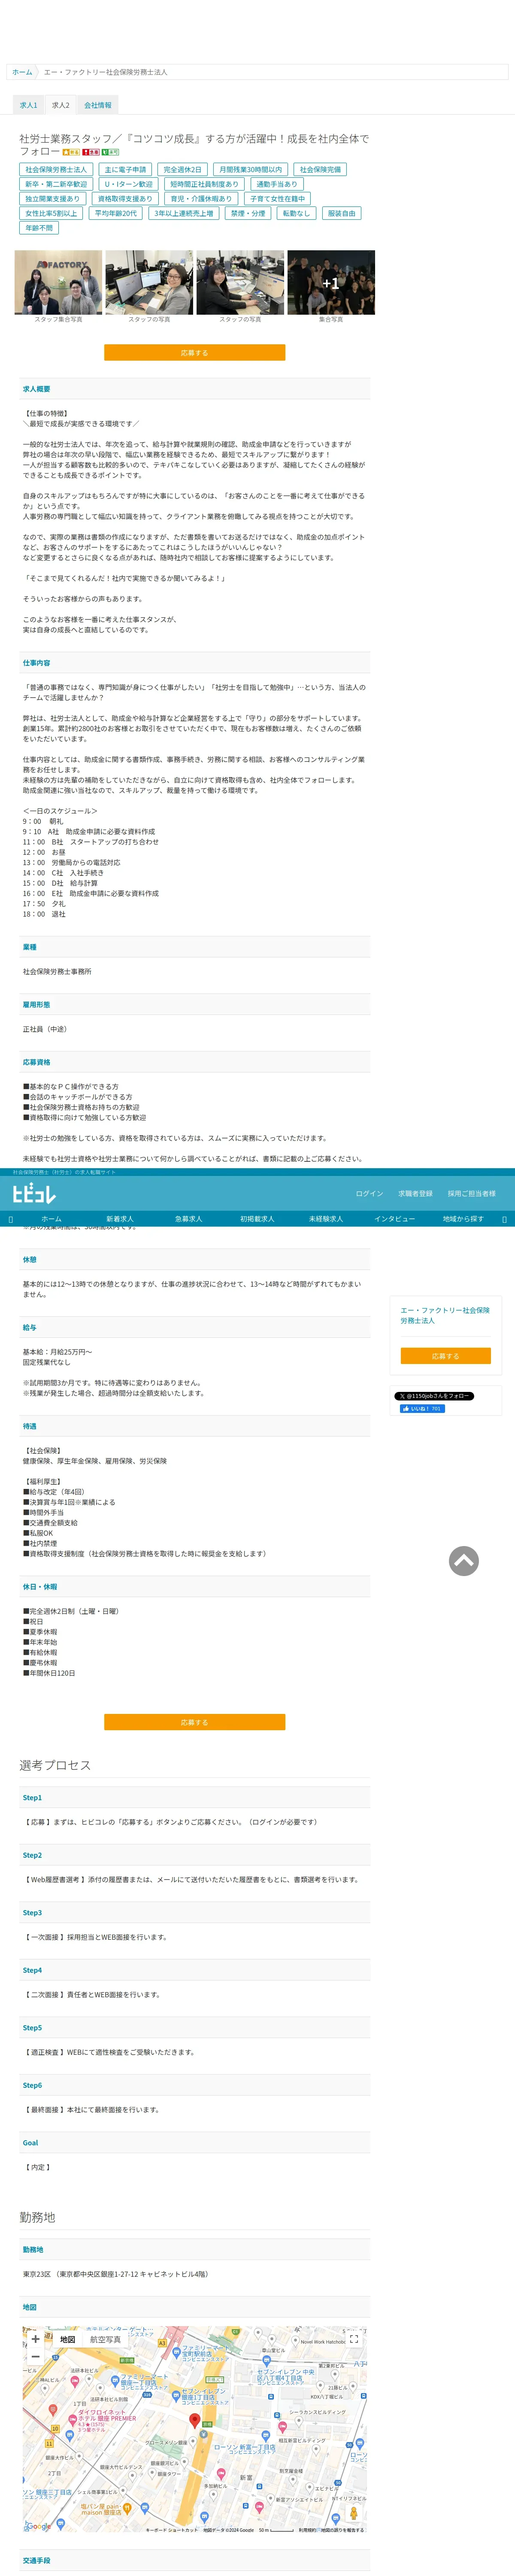Toggle the map fullscreen view
This screenshot has width=515, height=2576.
[353, 2339]
